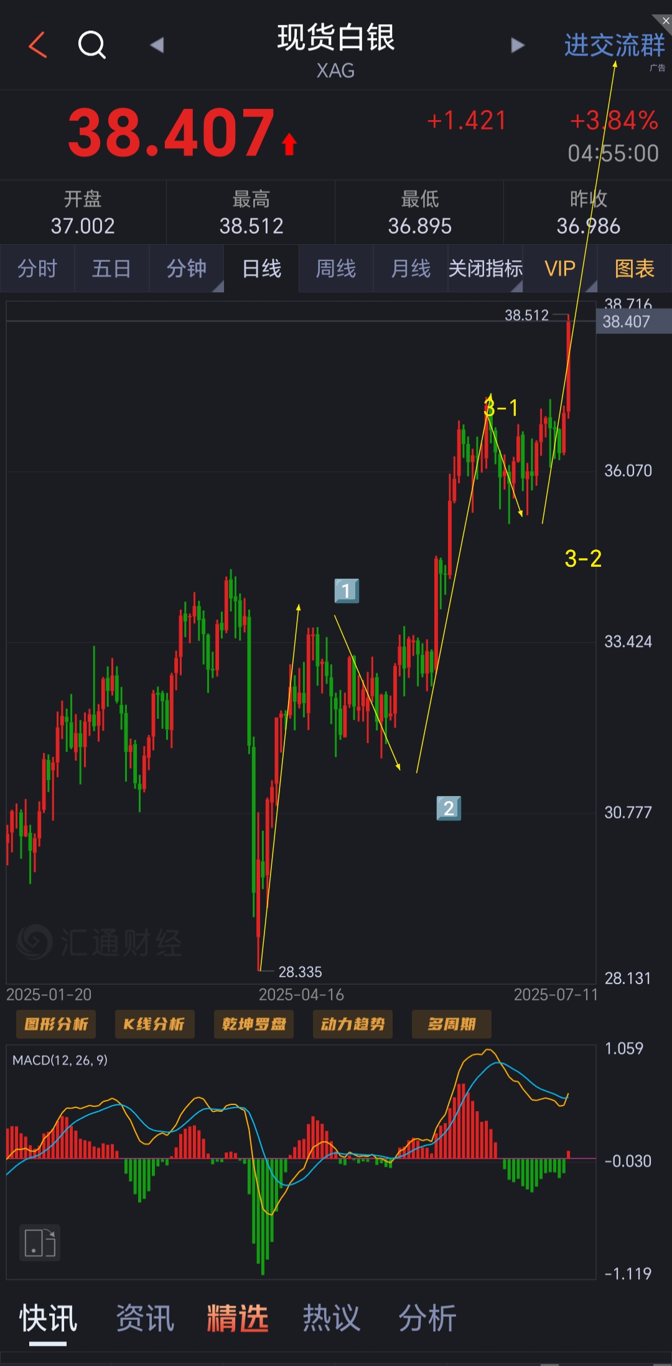The image size is (672, 1366).
Task: Tap the 38.512 high label on chart
Action: [x=526, y=315]
